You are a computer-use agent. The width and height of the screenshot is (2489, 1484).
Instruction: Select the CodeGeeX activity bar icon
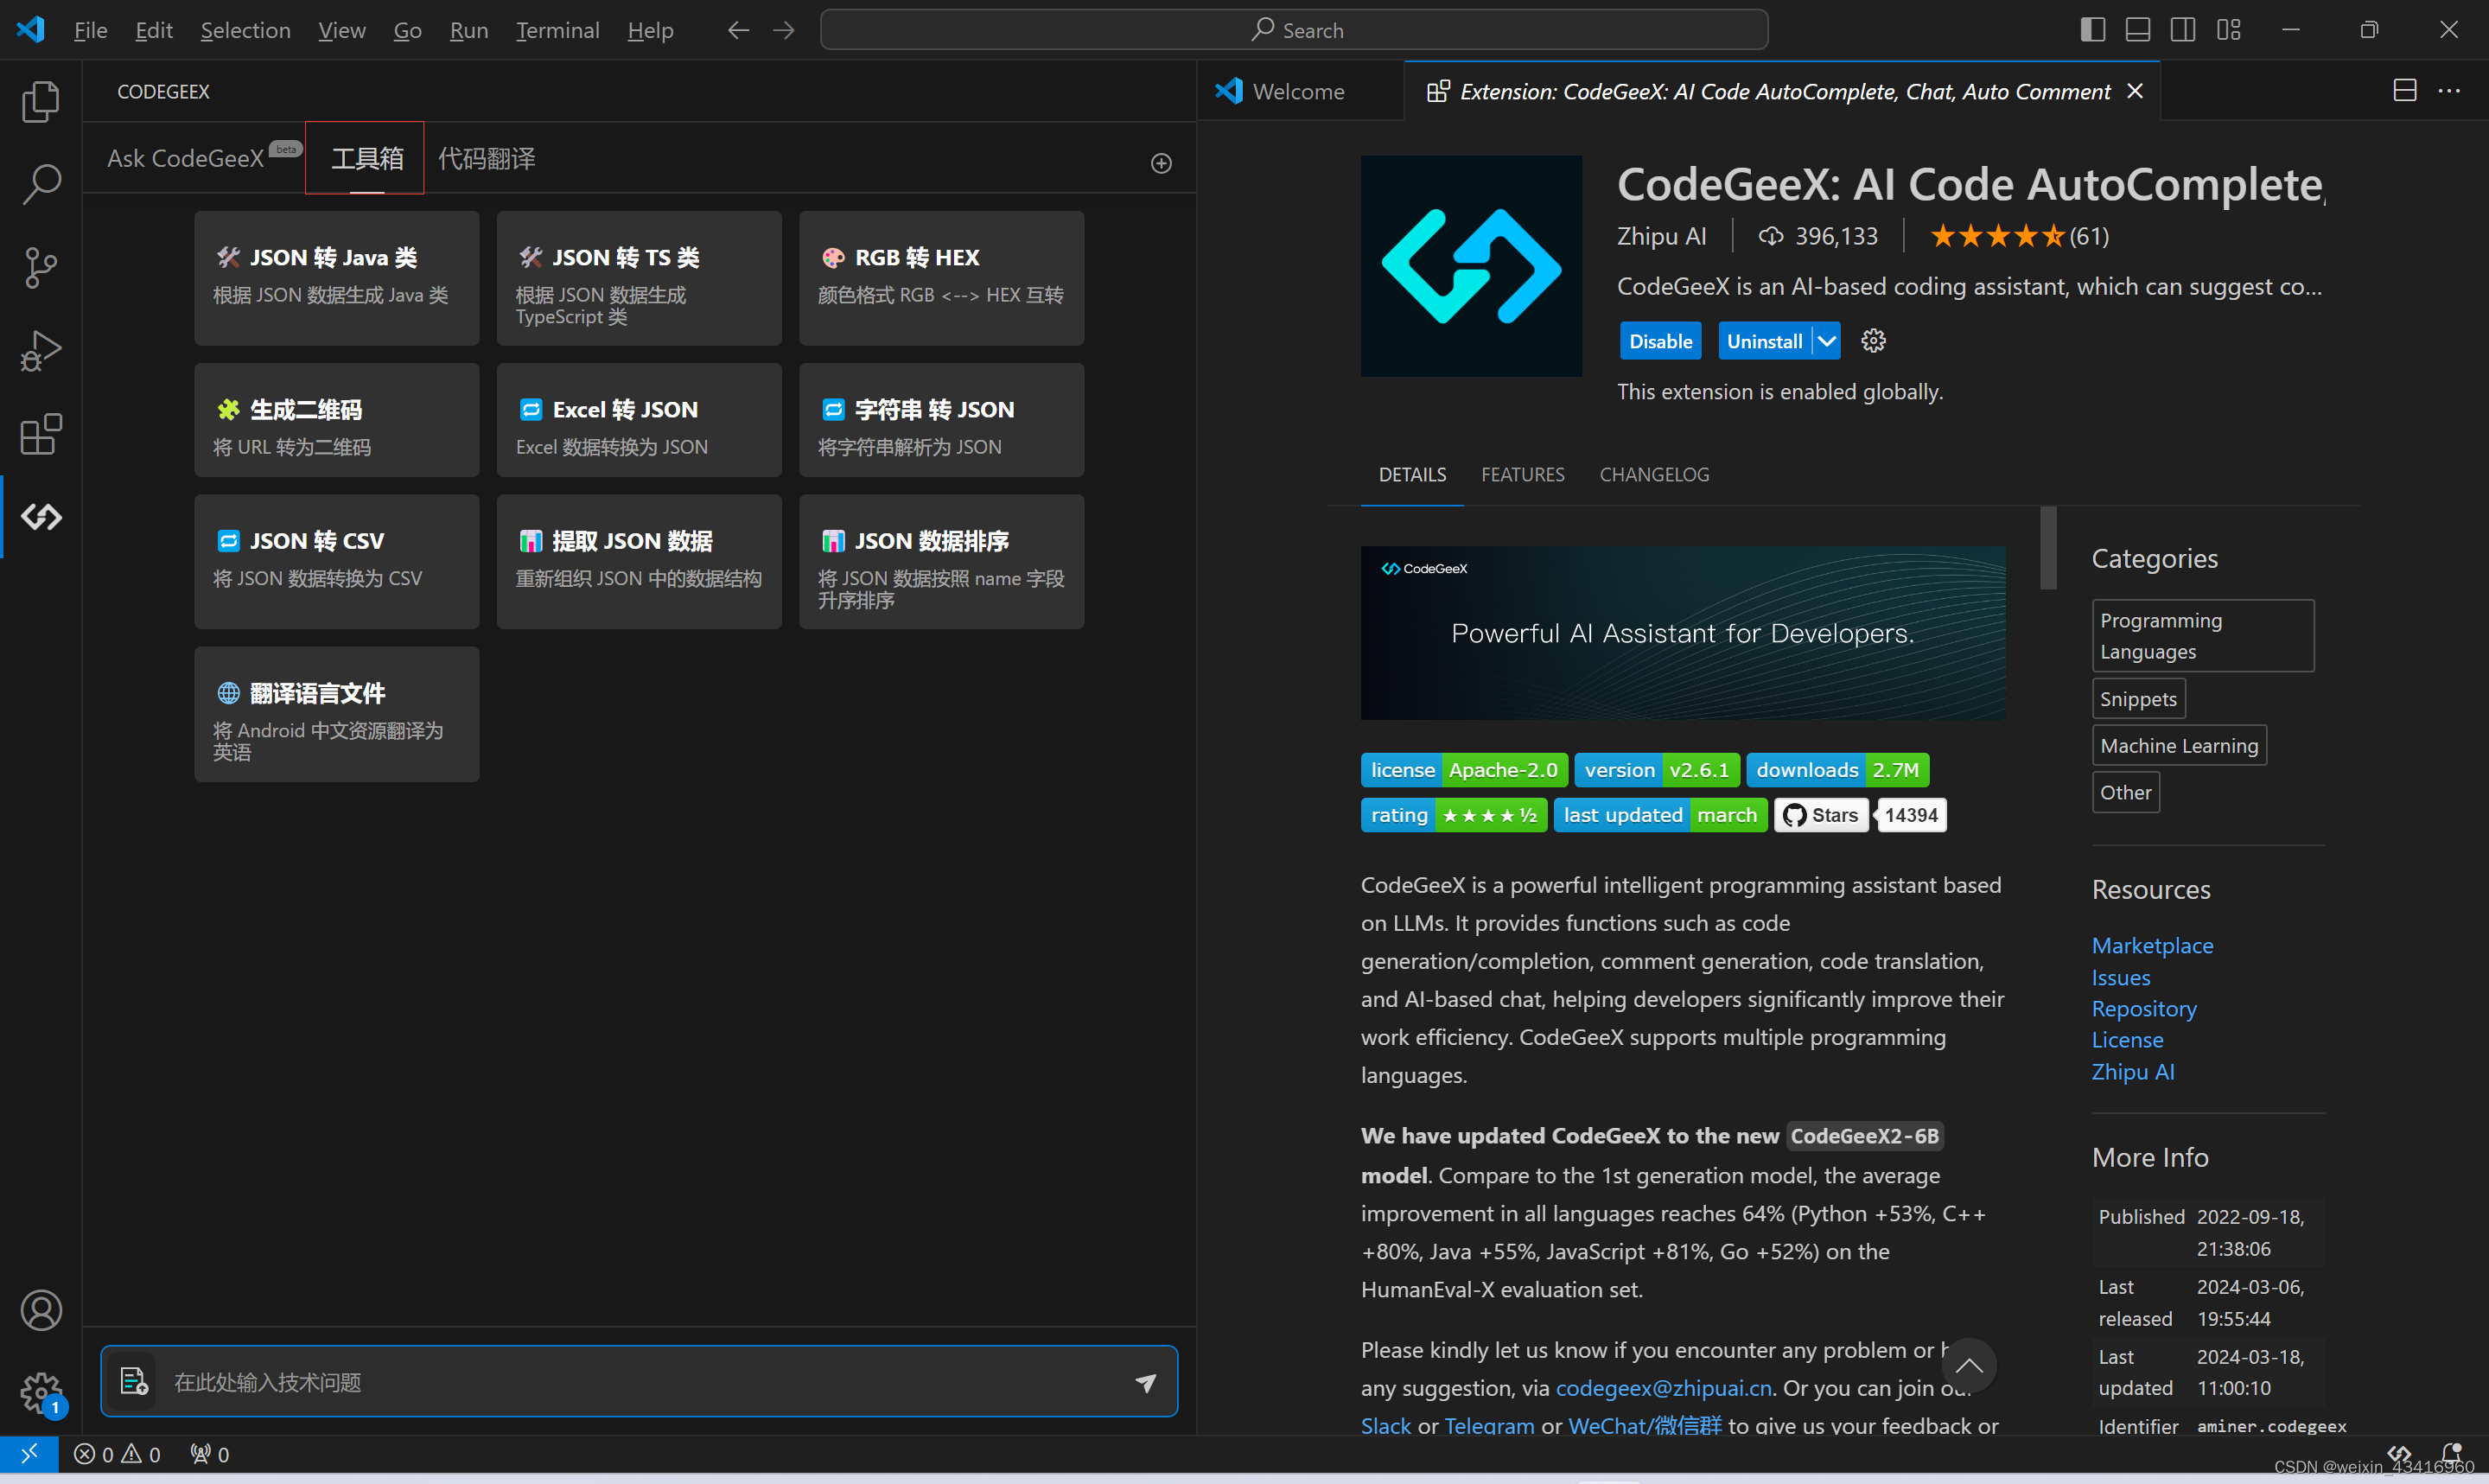click(x=40, y=517)
